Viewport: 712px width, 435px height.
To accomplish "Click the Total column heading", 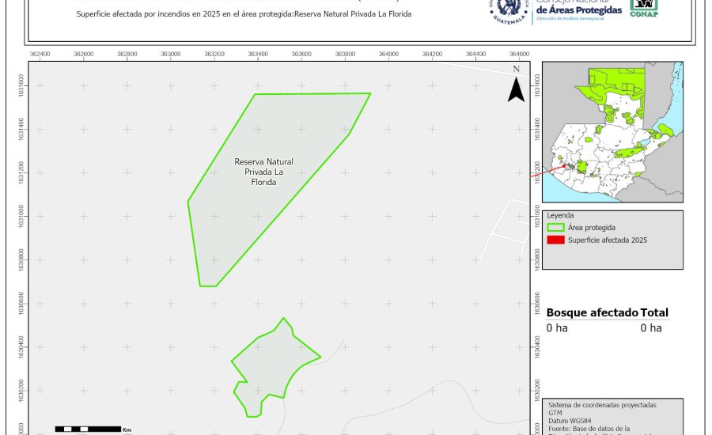I will pyautogui.click(x=654, y=312).
